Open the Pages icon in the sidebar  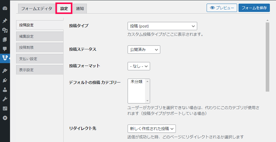[x=5, y=40]
